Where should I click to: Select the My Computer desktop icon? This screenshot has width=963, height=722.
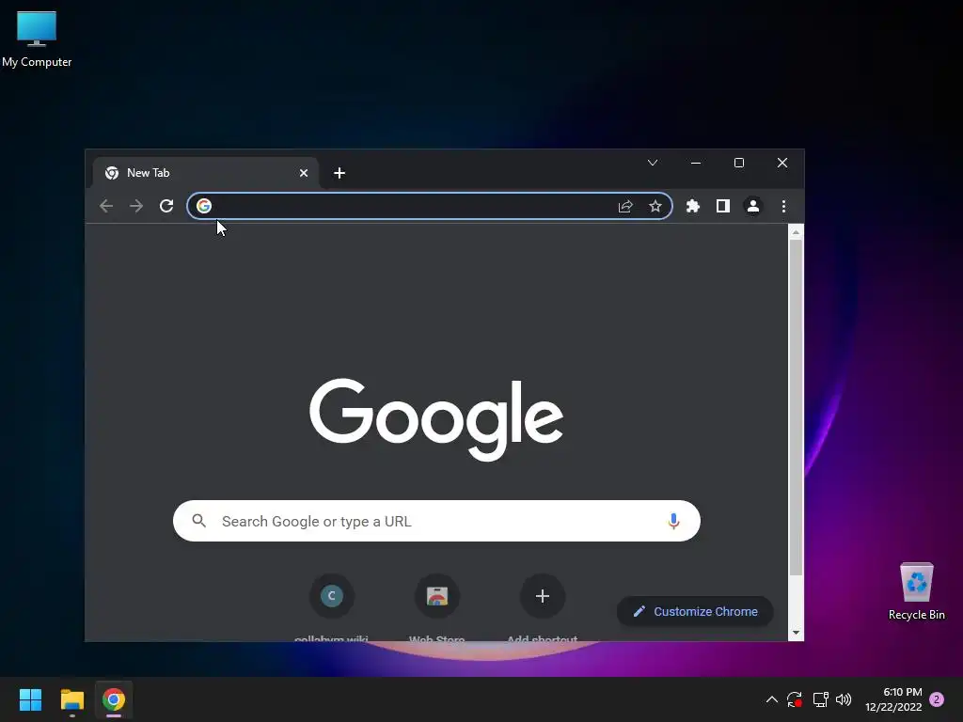(x=37, y=39)
